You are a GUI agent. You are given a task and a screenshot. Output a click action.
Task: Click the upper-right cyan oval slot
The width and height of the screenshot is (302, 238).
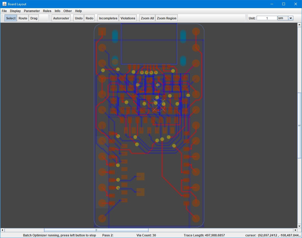pyautogui.click(x=183, y=36)
